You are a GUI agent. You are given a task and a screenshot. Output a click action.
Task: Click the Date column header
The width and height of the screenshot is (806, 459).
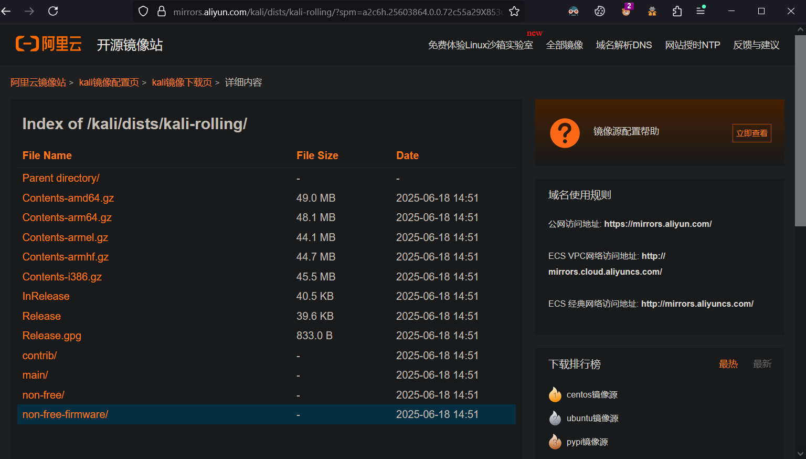click(408, 155)
